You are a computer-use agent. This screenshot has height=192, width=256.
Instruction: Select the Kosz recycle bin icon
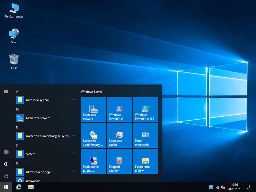point(14,62)
